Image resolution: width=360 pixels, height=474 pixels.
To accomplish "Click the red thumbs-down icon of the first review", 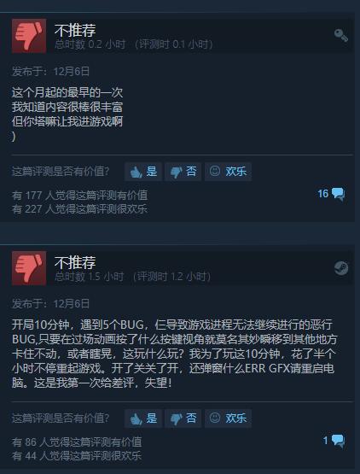I will [29, 36].
